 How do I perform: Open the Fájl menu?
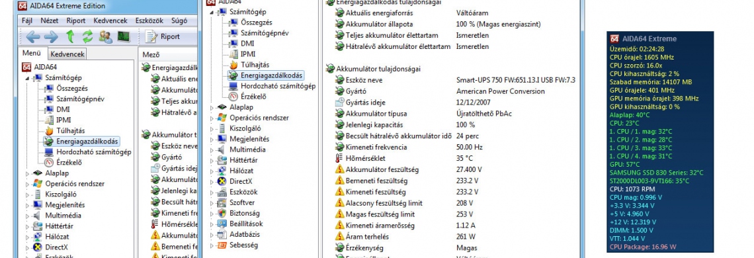click(x=27, y=21)
